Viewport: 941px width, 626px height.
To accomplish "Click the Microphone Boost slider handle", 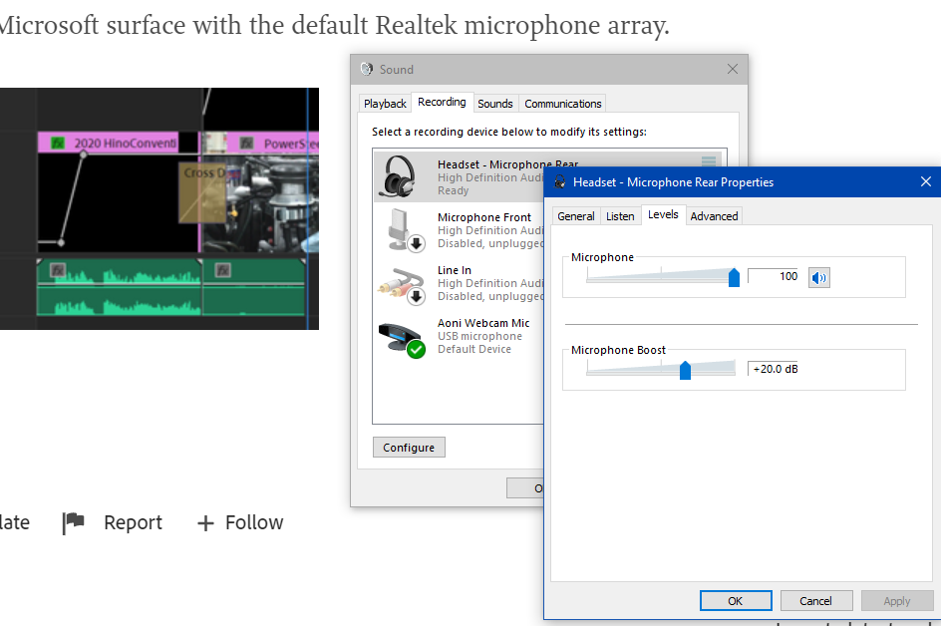I will pos(685,369).
